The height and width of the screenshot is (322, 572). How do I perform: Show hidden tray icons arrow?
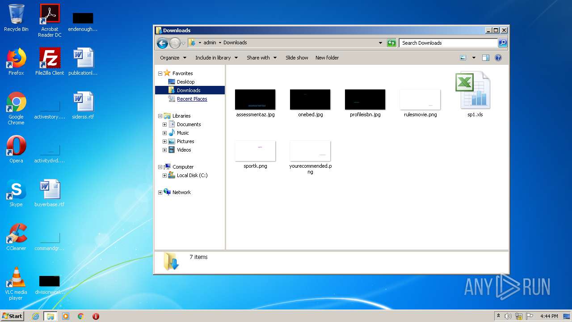[x=498, y=316]
